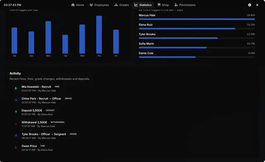Click the Activity section heading
Screen dimensions: 265x162
click(x=15, y=74)
